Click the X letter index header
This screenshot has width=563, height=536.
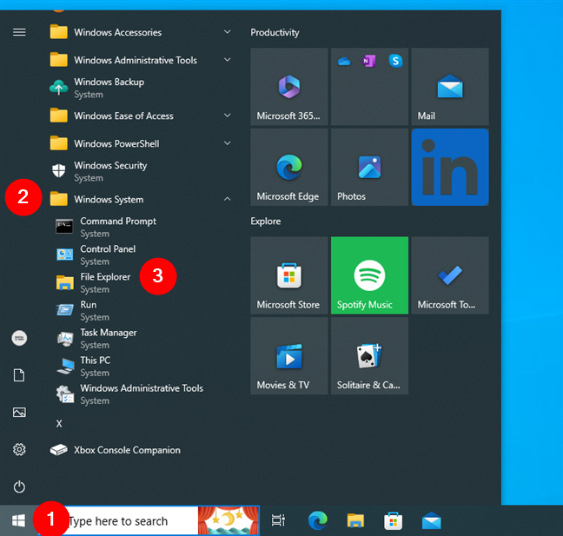point(59,424)
